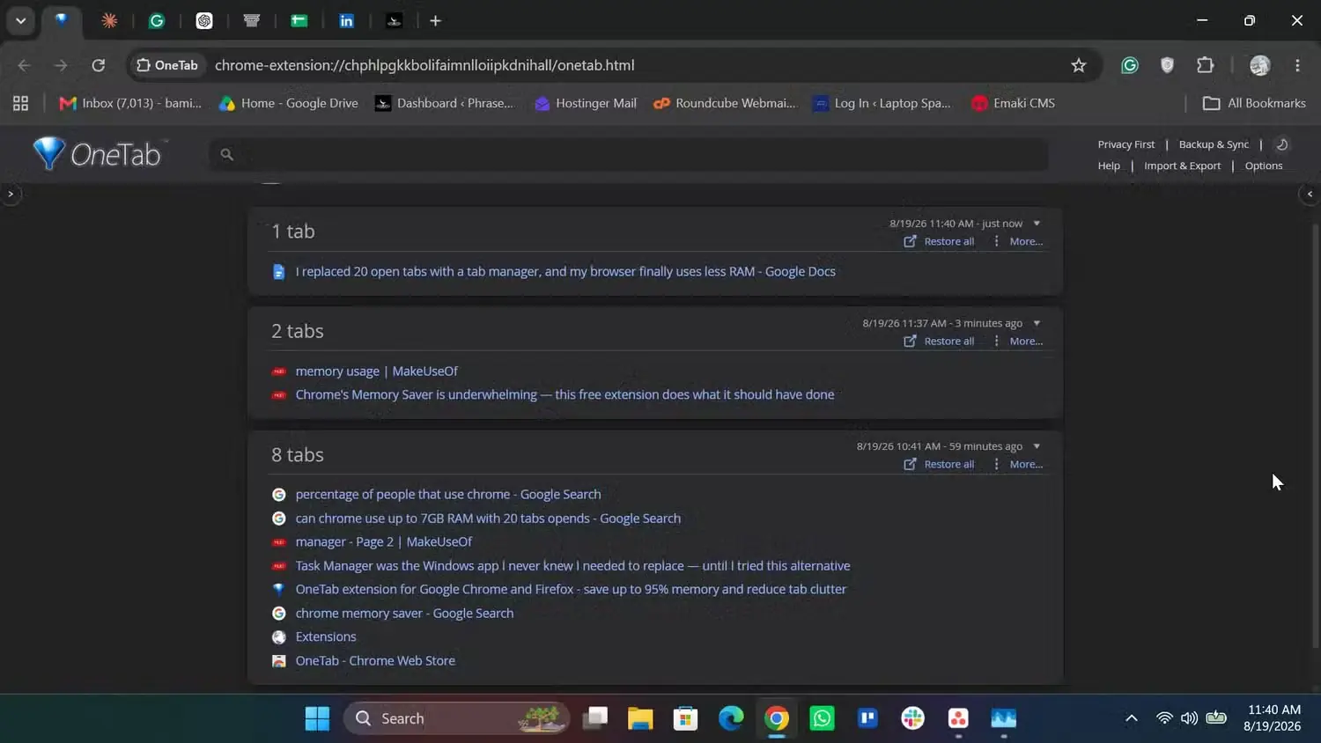
Task: Open the Chrome profile avatar
Action: point(1260,65)
